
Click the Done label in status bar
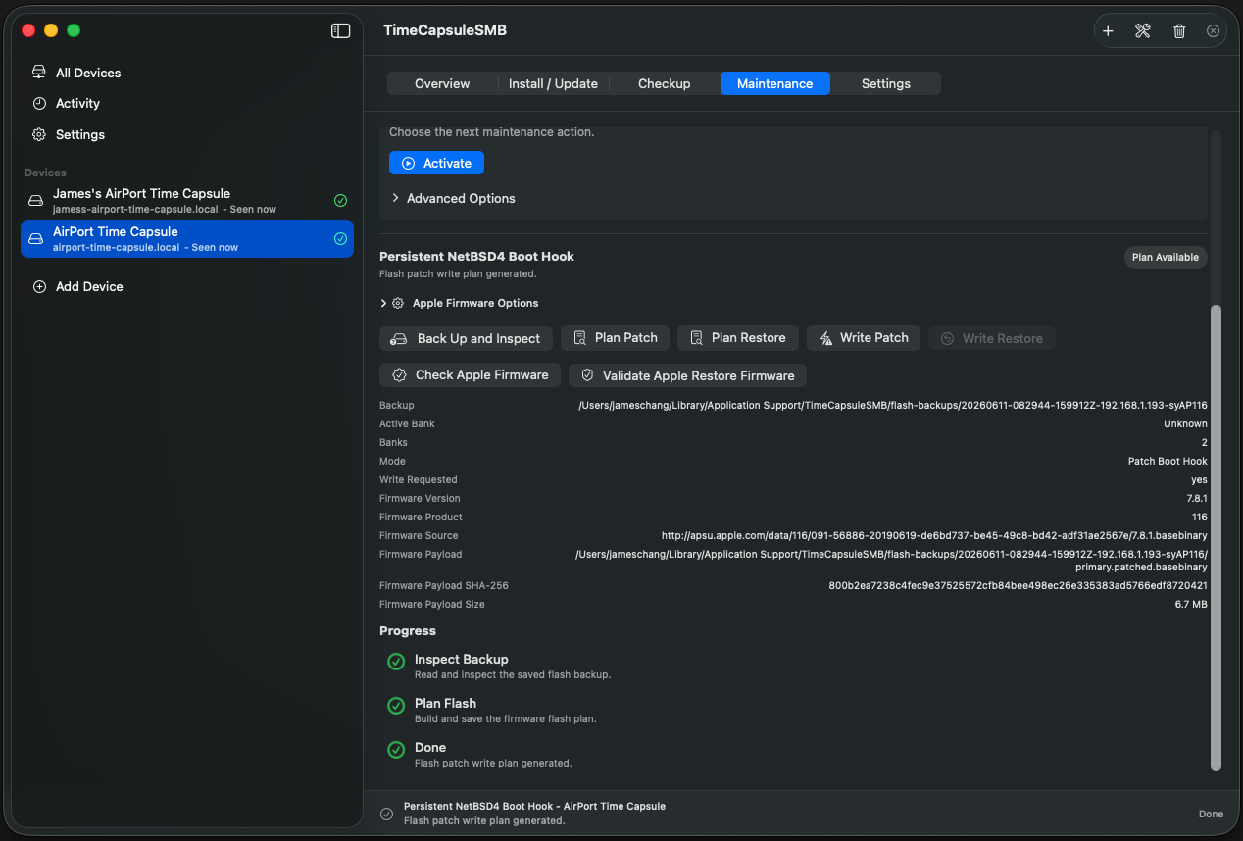click(x=1211, y=815)
